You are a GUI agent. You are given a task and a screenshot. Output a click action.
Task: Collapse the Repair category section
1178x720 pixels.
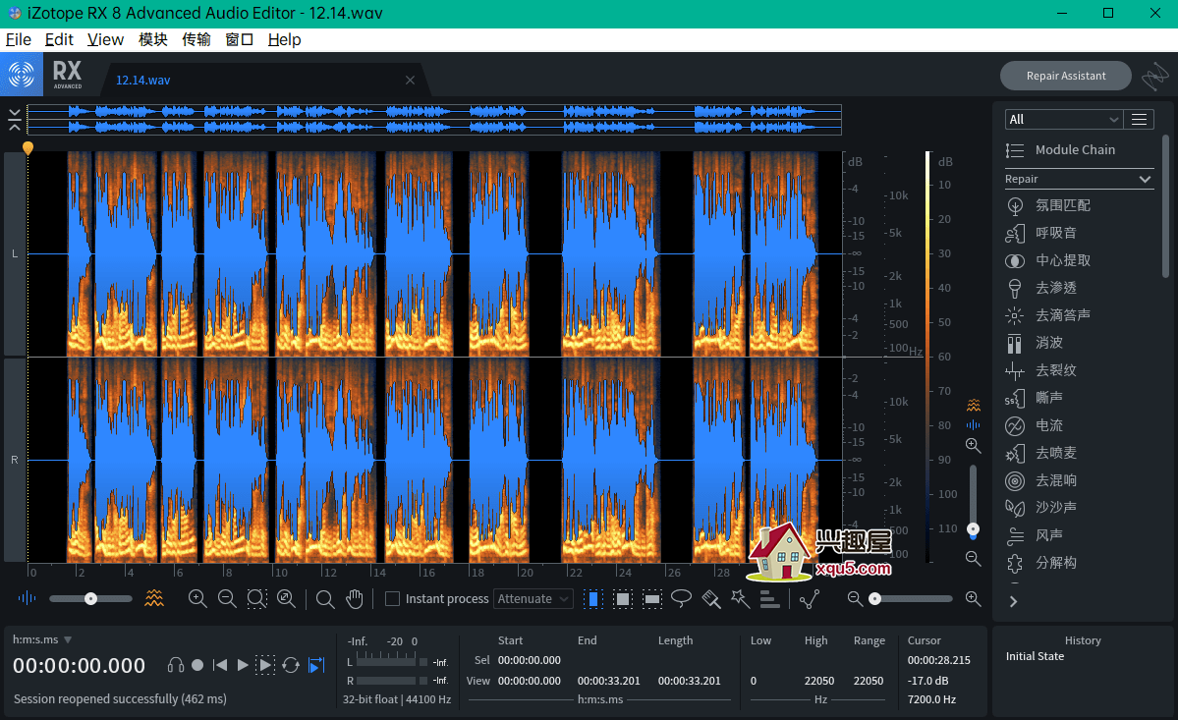[x=1145, y=179]
